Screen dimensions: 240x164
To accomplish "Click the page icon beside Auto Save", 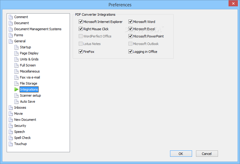I will [x=16, y=101].
